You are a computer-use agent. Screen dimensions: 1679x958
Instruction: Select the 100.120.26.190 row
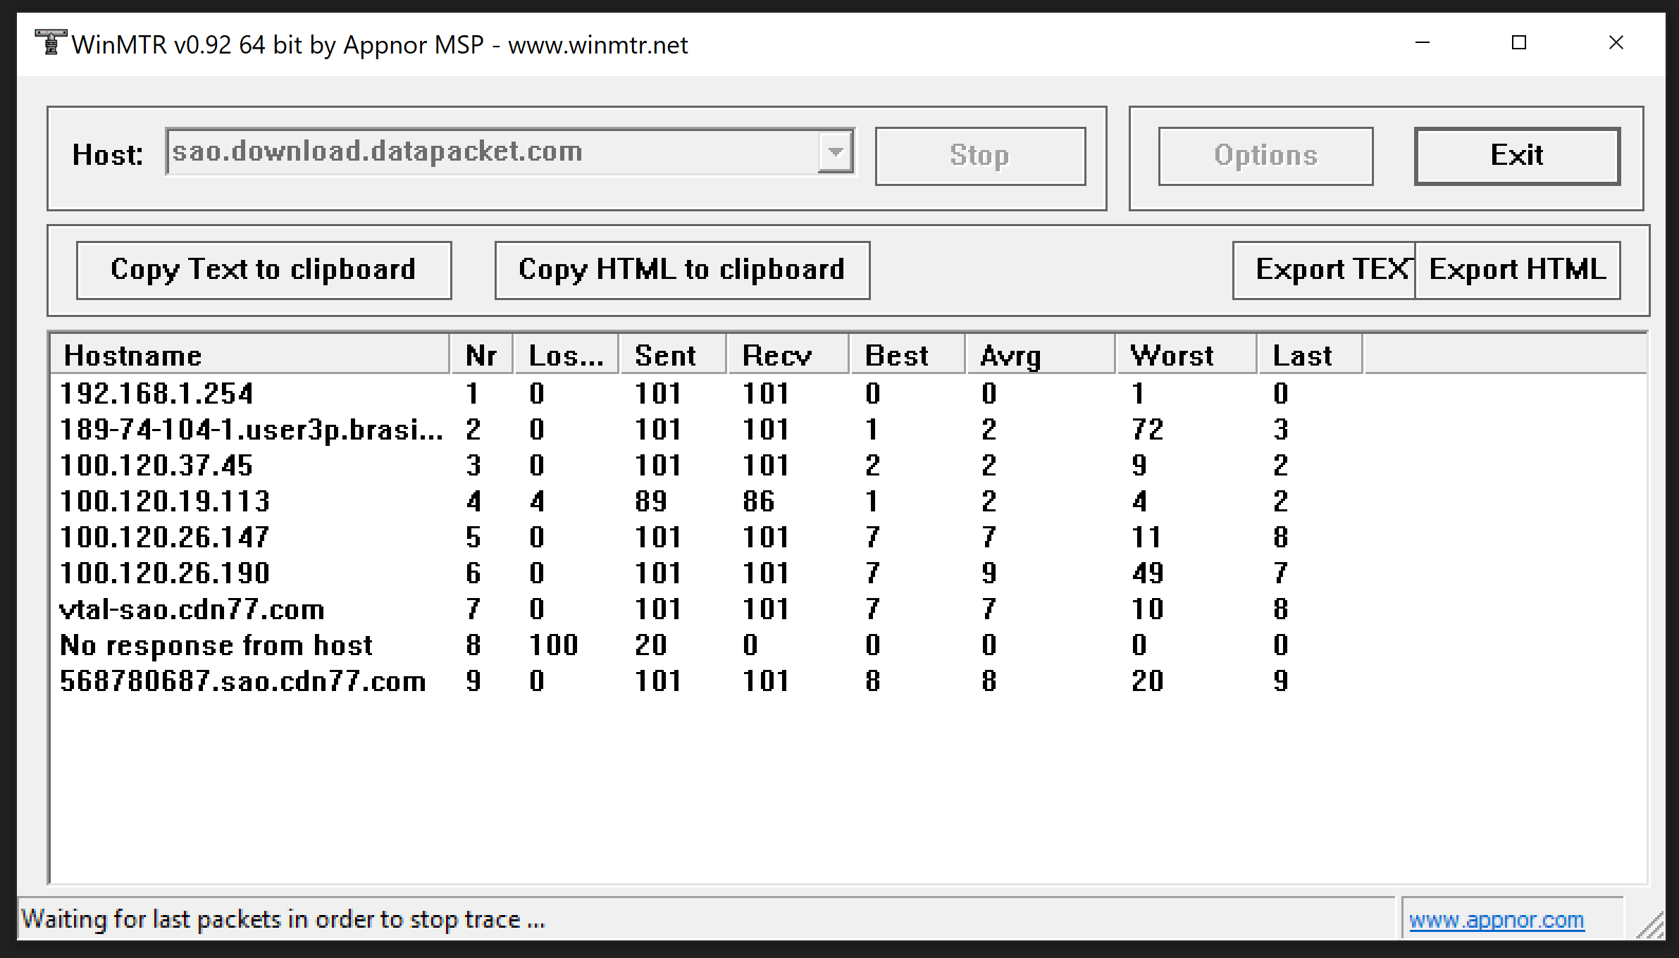707,573
